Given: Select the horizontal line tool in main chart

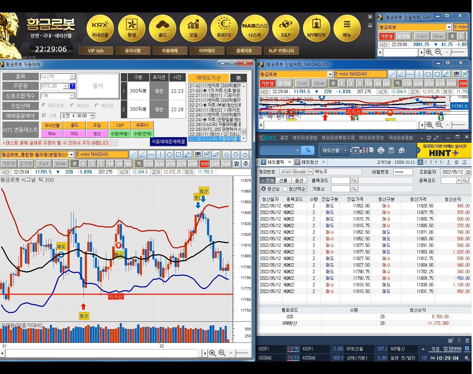Looking at the screenshot, I should coord(151,154).
